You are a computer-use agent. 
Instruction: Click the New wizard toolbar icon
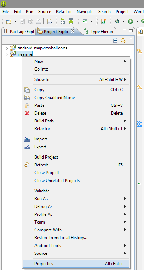click(x=9, y=22)
